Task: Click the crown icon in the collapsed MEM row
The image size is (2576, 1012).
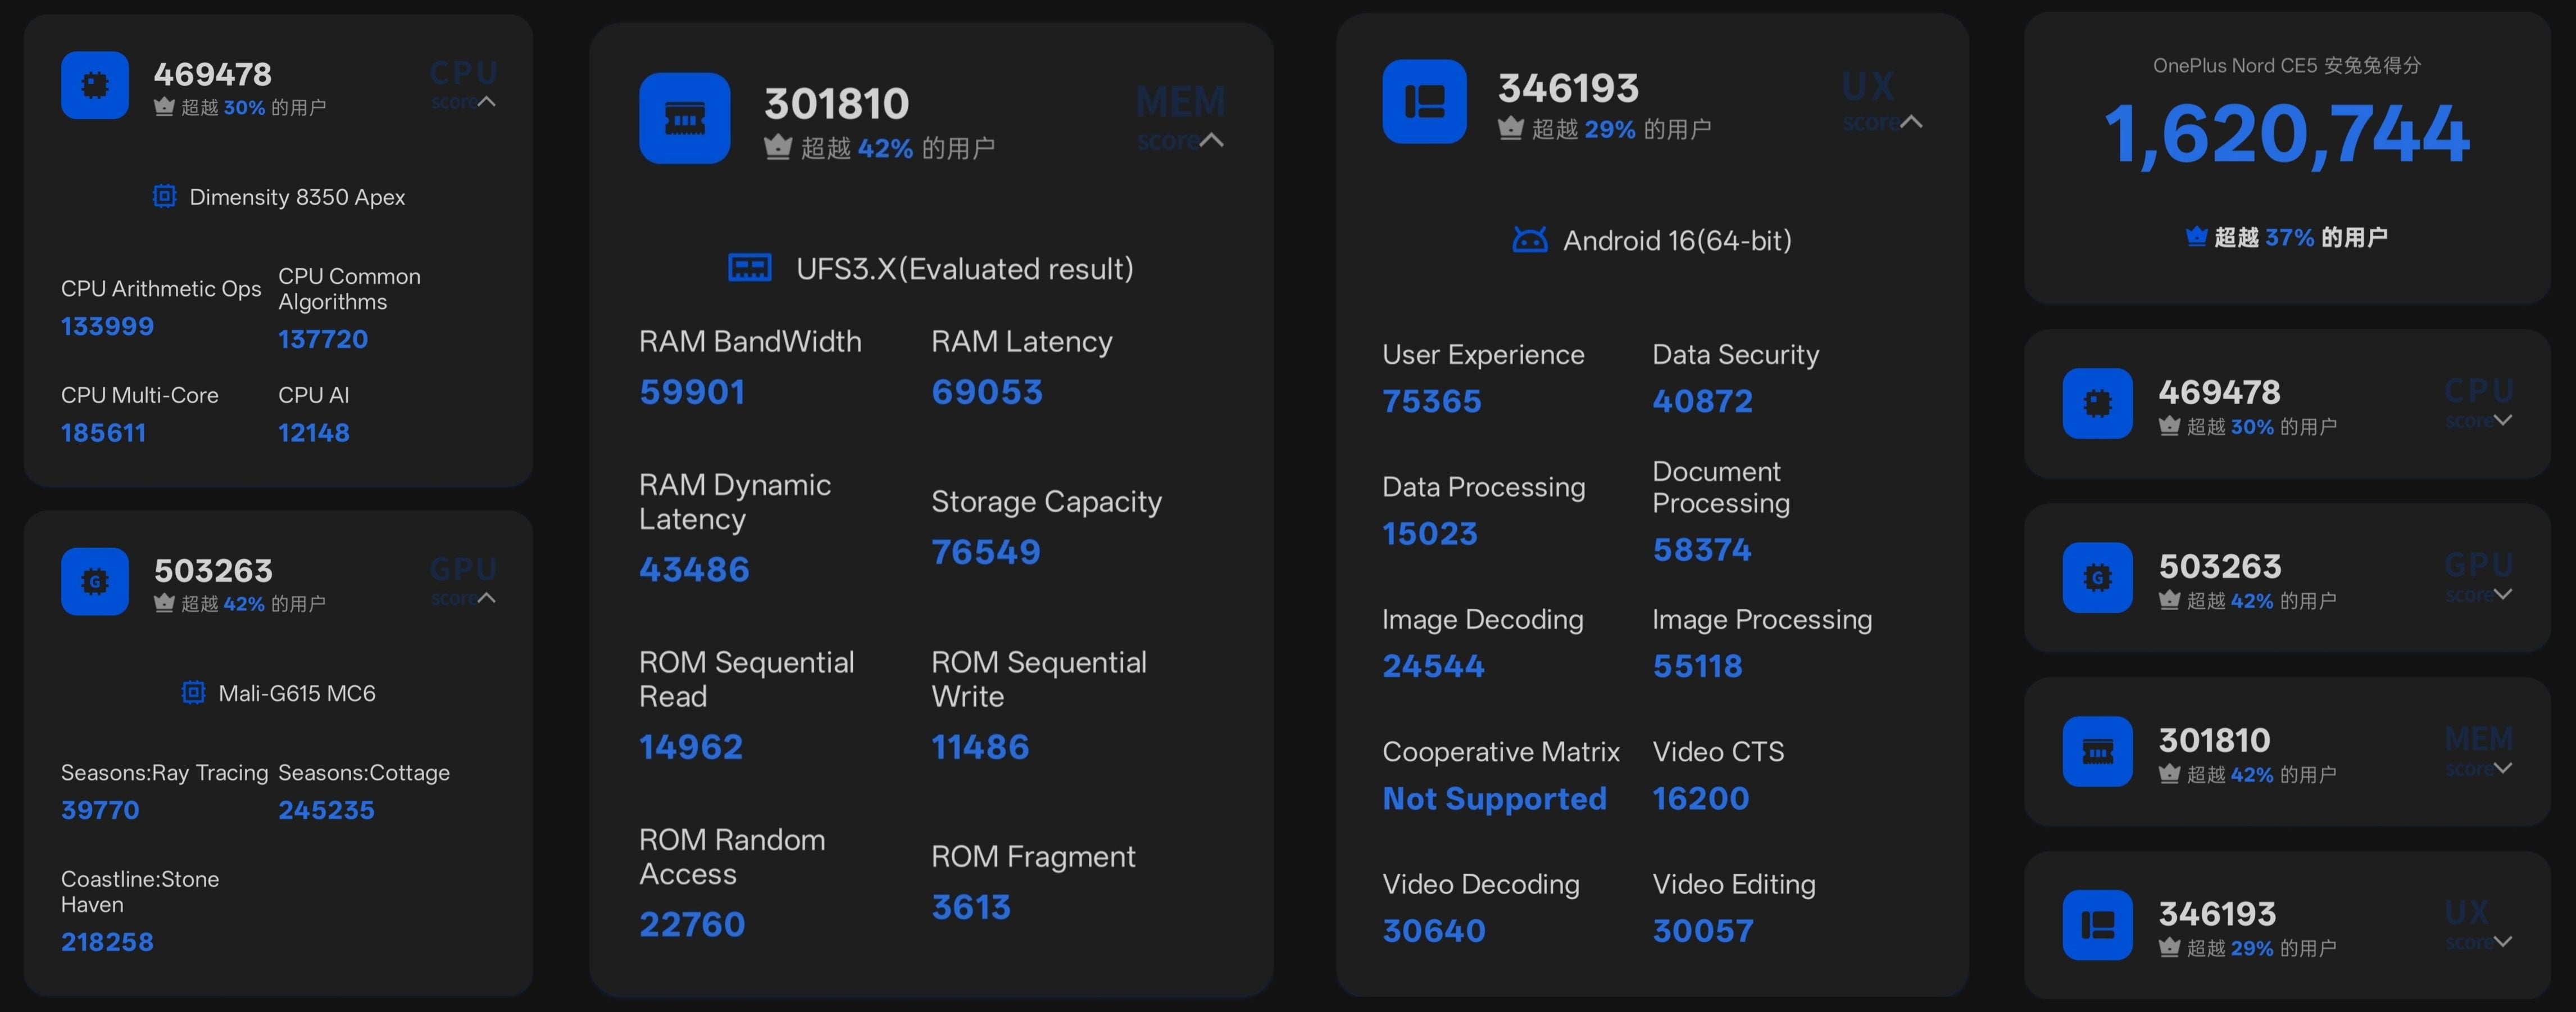Action: click(x=2169, y=774)
